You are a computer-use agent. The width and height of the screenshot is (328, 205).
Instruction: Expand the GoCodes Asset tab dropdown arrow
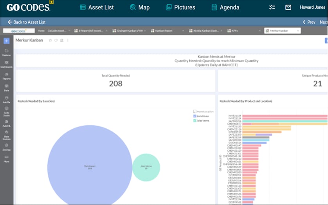pyautogui.click(x=69, y=31)
